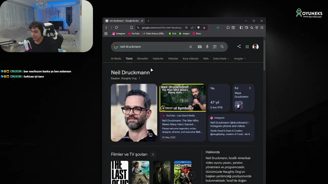Bookmark this page icon in toolbar
Image resolution: width=328 pixels, height=184 pixels.
[x=131, y=28]
